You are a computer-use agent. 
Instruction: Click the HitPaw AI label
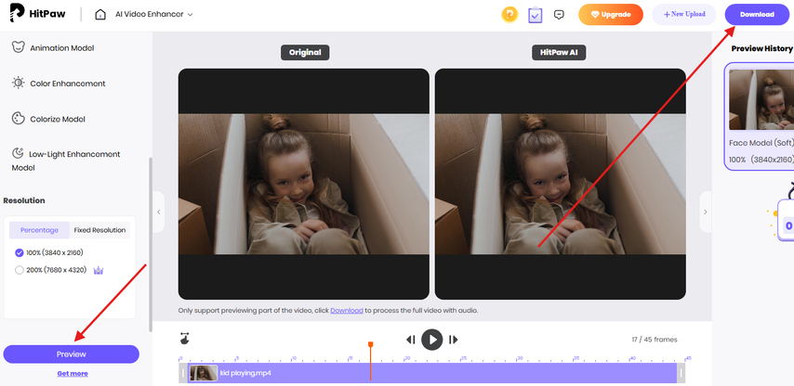(x=559, y=53)
